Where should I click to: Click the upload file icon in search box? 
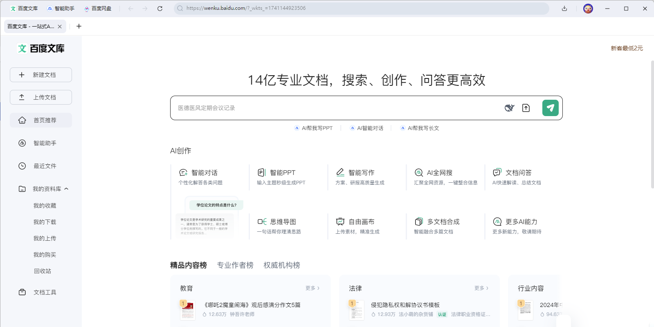tap(526, 108)
